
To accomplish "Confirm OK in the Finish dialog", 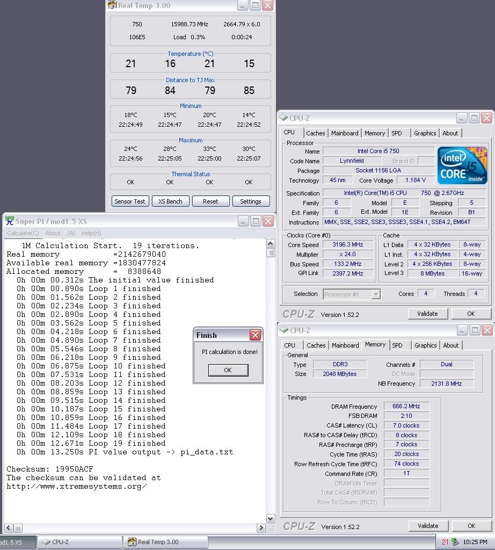I will click(228, 370).
